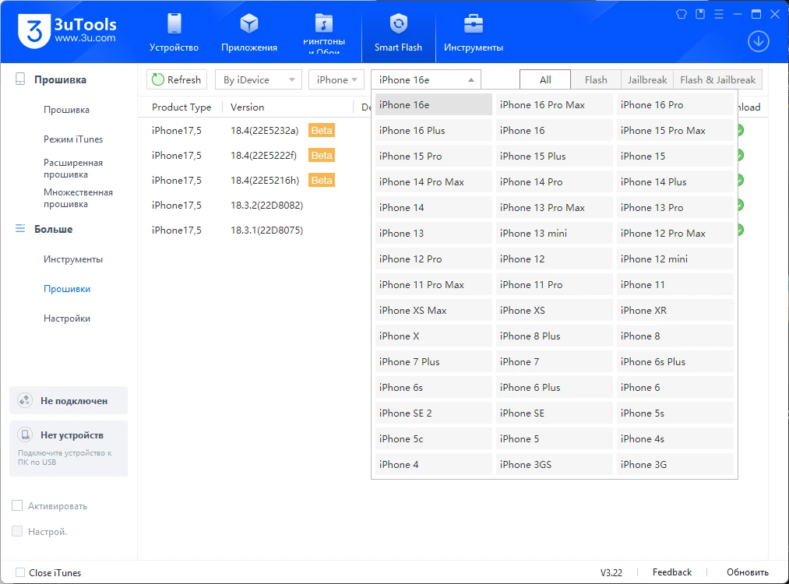Viewport: 789px width, 584px height.
Task: Open Настройки in sidebar
Action: [67, 318]
